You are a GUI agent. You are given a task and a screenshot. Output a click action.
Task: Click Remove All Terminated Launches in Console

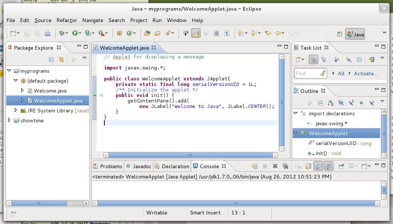[x=285, y=166]
